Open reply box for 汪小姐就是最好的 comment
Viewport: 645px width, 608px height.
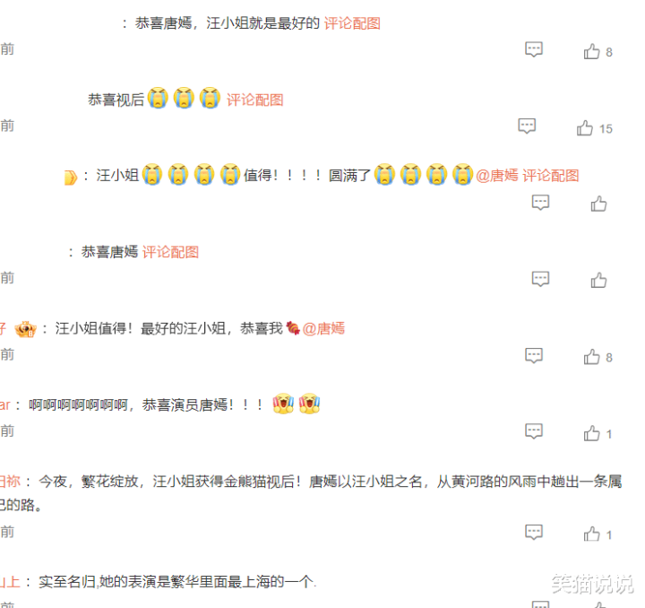click(534, 49)
